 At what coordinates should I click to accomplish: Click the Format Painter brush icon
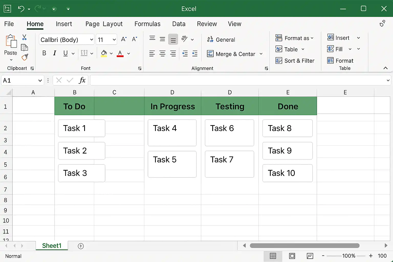(x=25, y=57)
